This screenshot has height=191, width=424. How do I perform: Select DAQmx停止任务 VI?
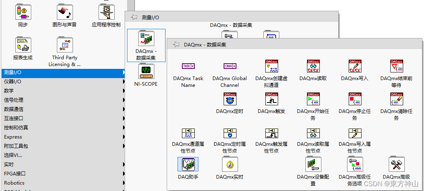355,99
